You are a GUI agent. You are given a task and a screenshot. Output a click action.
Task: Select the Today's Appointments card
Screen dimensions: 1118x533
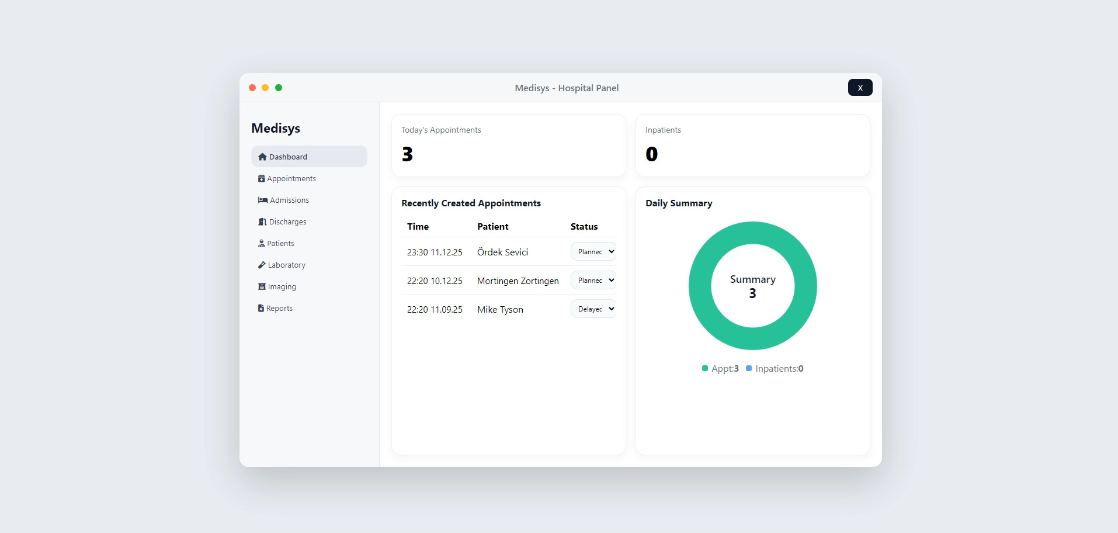click(x=508, y=145)
